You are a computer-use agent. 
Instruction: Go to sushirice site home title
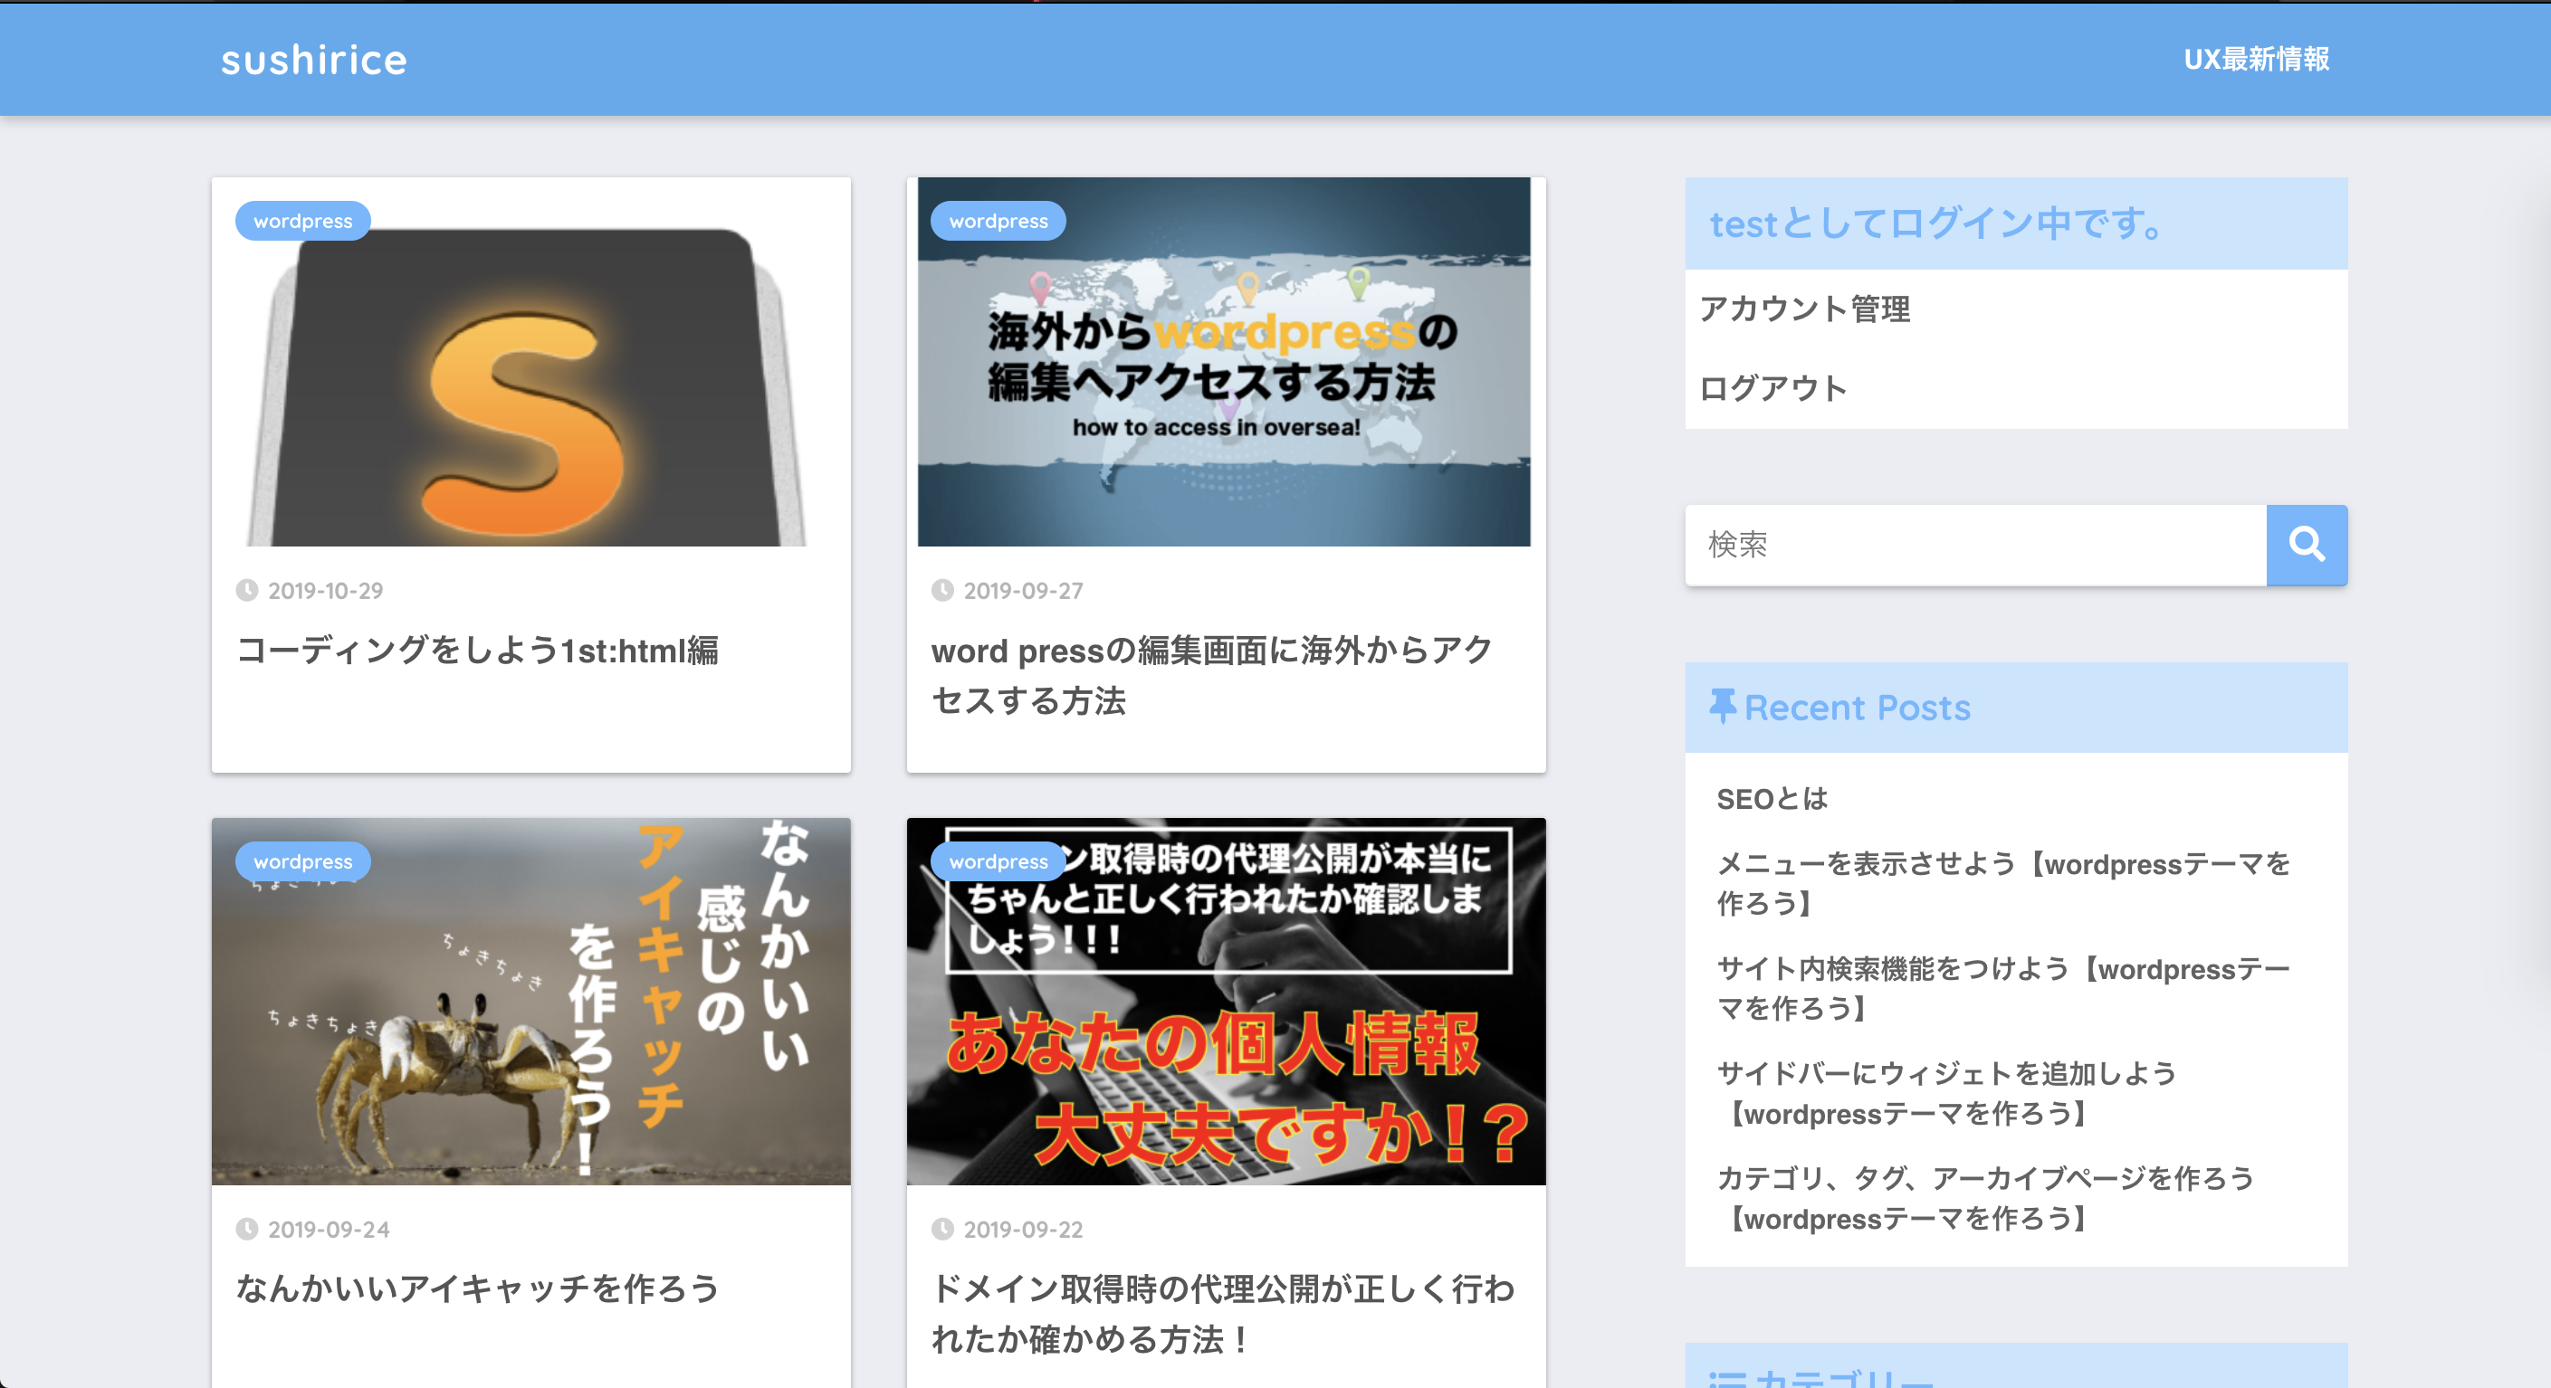point(314,61)
